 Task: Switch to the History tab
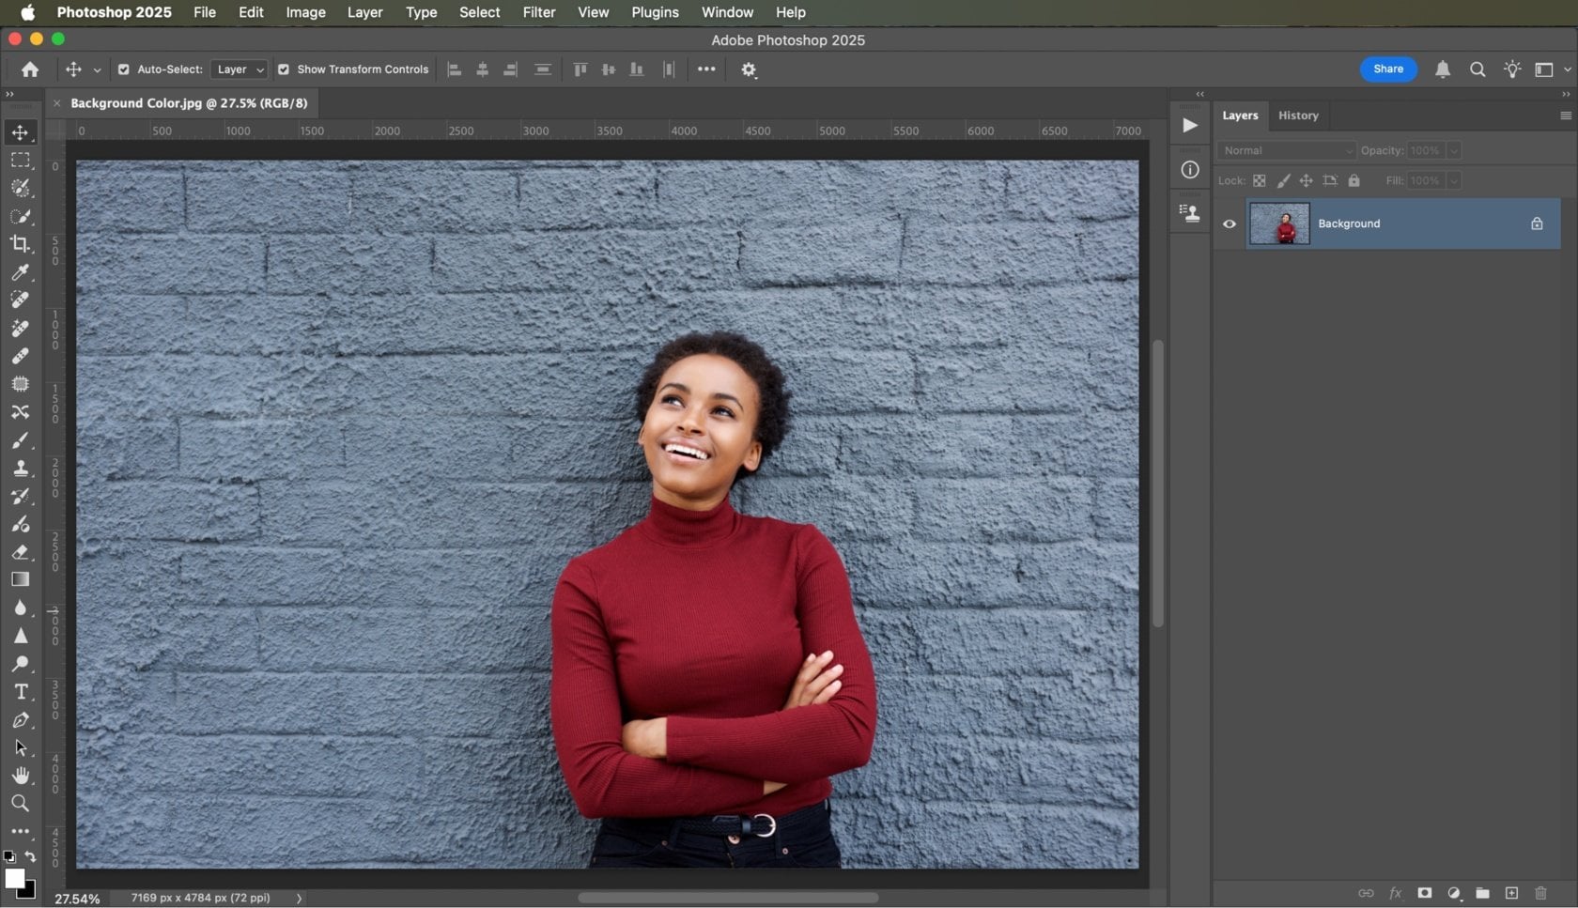click(x=1298, y=115)
